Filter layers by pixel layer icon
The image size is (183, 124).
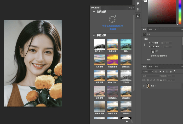(156, 72)
